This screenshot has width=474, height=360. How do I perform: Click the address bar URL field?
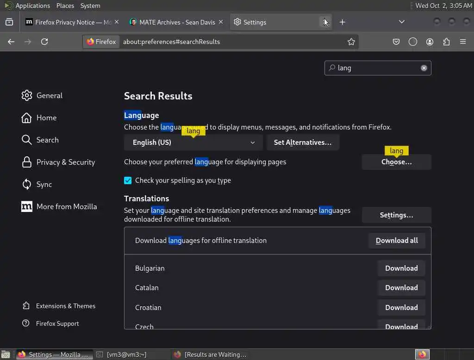(x=233, y=42)
